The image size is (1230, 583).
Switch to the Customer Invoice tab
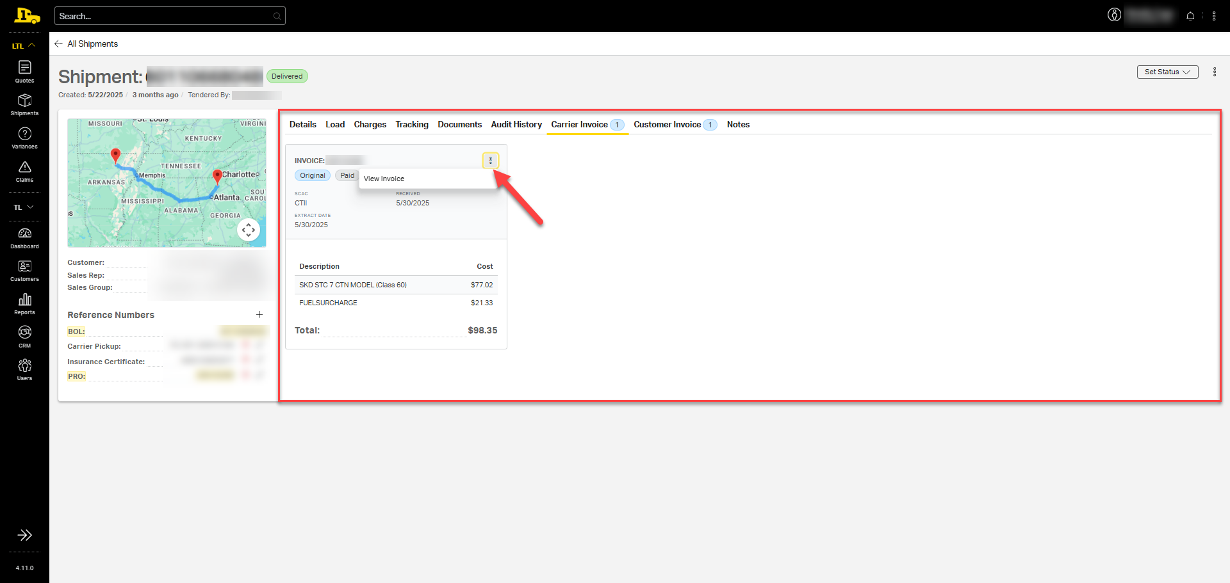point(676,124)
